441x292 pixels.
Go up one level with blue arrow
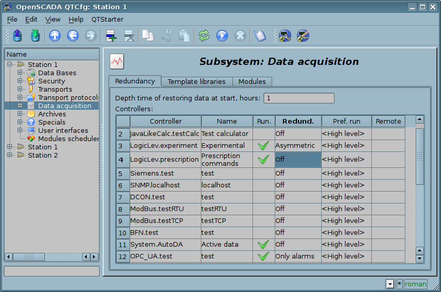coord(55,36)
